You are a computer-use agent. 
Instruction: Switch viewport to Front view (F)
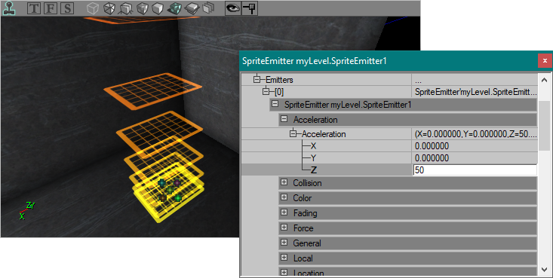51,8
